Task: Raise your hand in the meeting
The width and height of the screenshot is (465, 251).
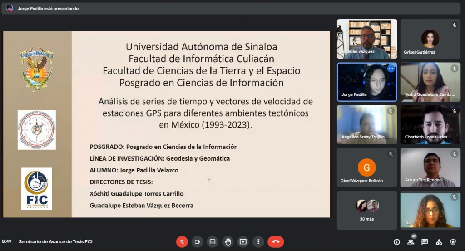Action: point(228,242)
